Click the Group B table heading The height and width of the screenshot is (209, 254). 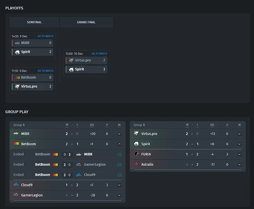139,125
